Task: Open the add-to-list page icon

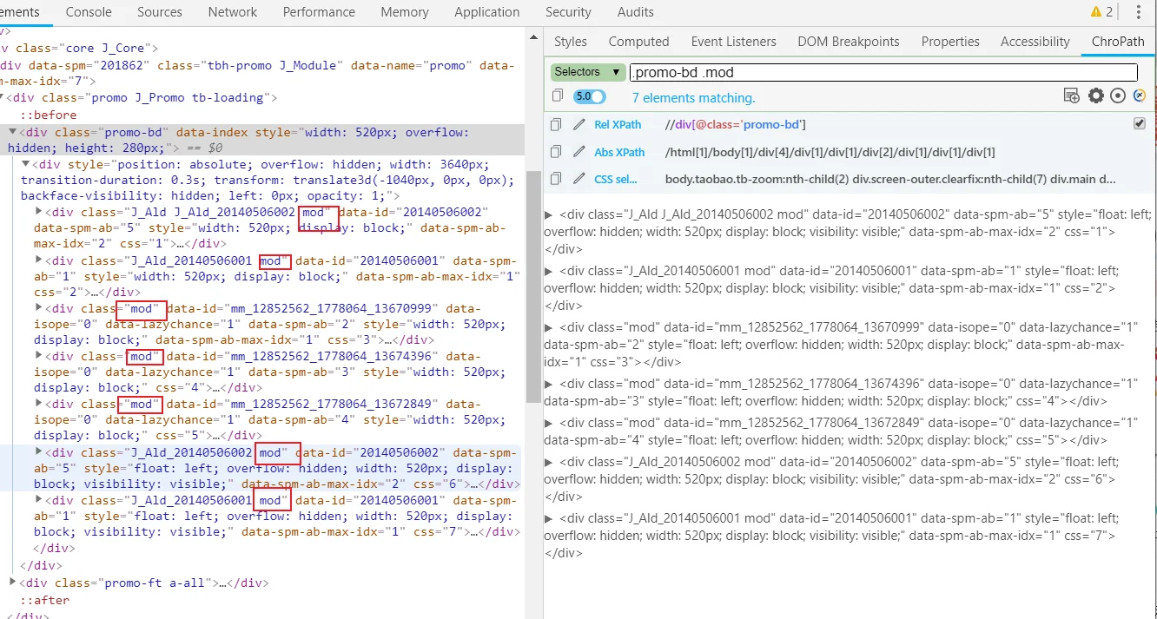Action: [x=1073, y=96]
